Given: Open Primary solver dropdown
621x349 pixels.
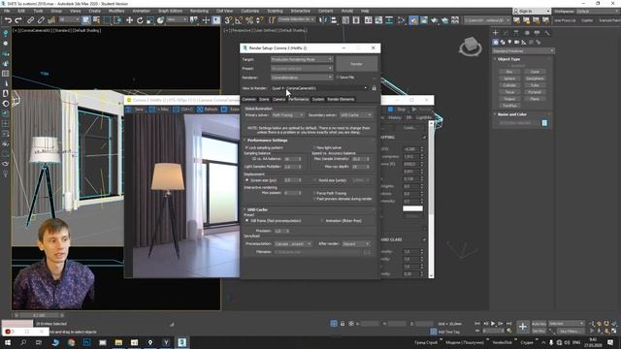Looking at the screenshot, I should (287, 114).
